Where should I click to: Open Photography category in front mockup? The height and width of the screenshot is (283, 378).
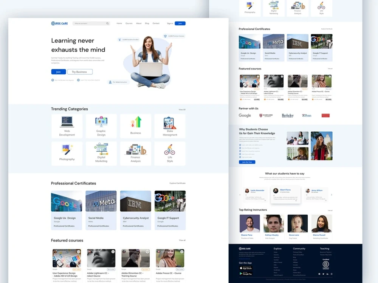point(67,154)
